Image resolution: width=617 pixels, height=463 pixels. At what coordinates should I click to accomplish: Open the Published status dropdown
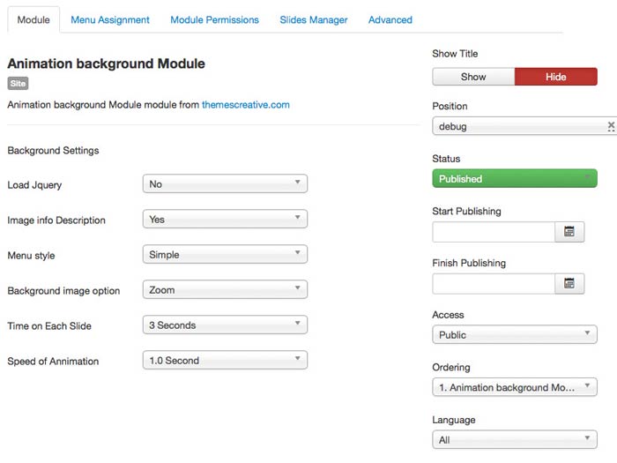(x=515, y=179)
